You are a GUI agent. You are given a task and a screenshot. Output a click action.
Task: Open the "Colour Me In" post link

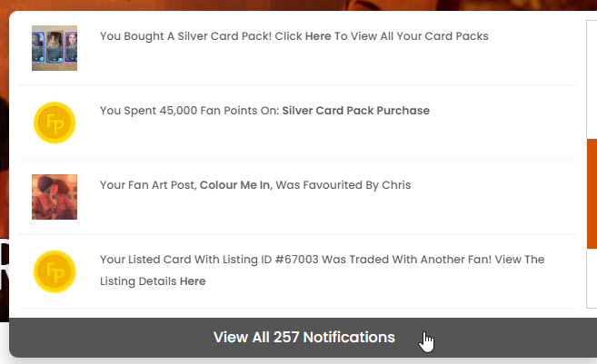click(234, 185)
